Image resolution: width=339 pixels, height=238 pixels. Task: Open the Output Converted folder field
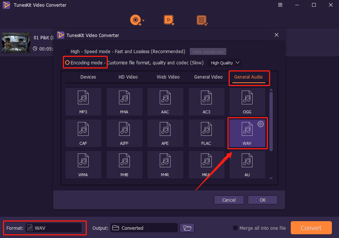[x=144, y=228]
